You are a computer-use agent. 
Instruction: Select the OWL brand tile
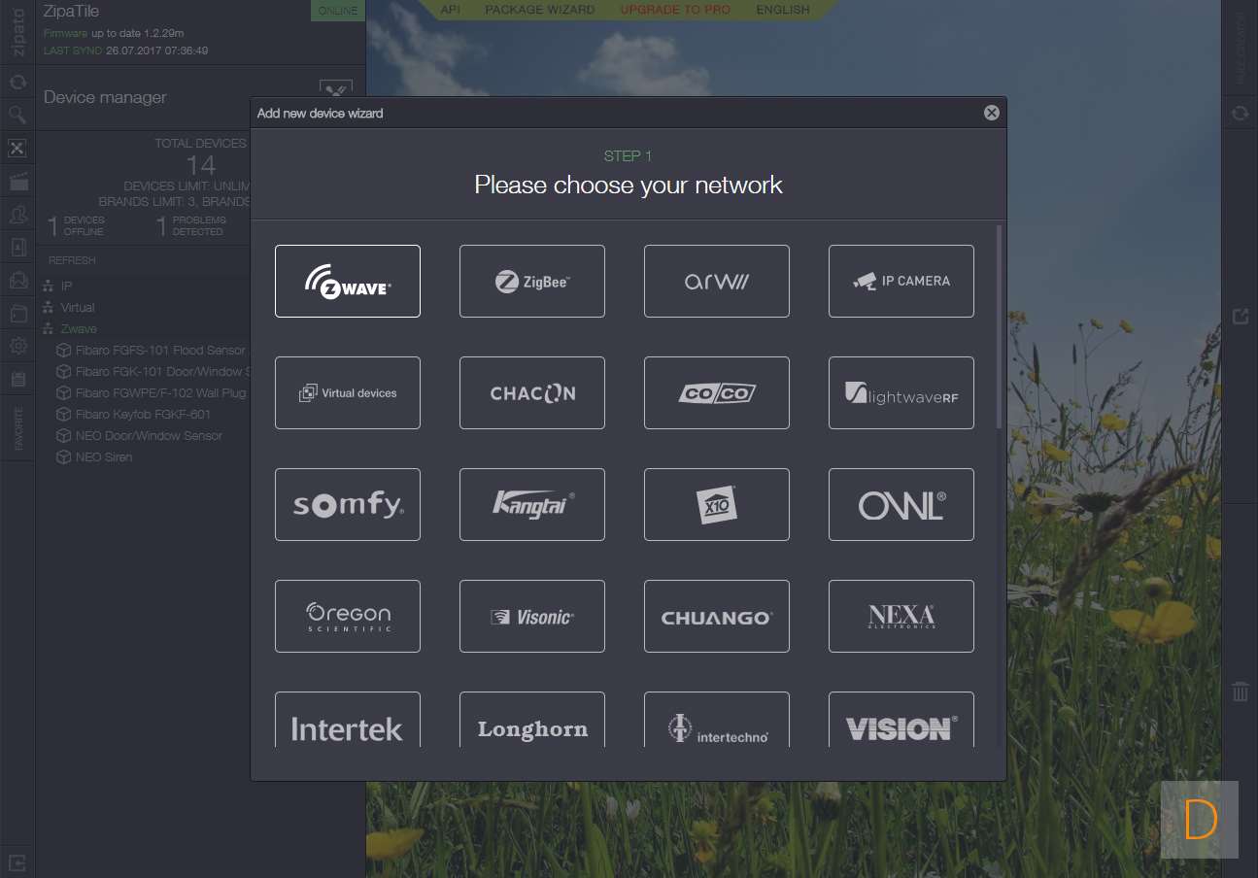click(901, 504)
